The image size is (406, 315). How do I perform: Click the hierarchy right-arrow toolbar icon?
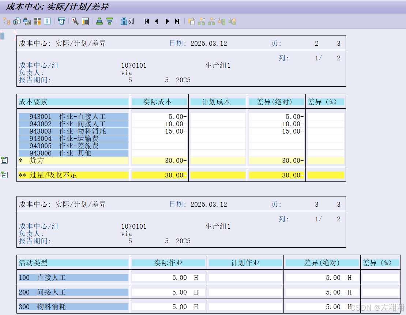click(x=232, y=21)
